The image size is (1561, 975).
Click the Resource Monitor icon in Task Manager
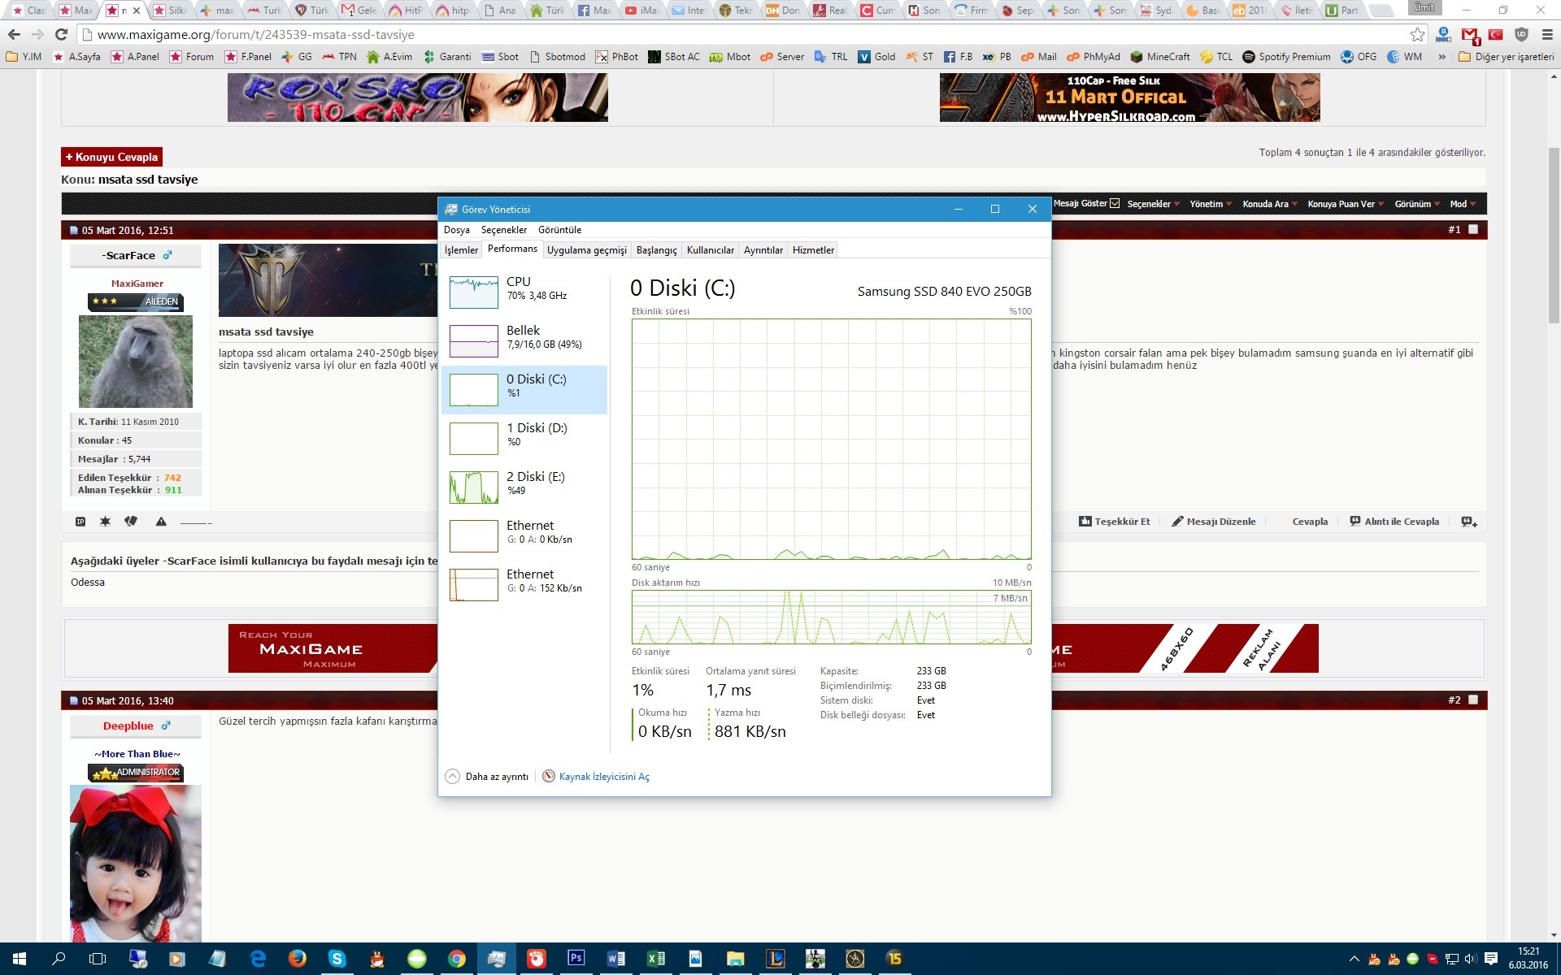tap(549, 776)
